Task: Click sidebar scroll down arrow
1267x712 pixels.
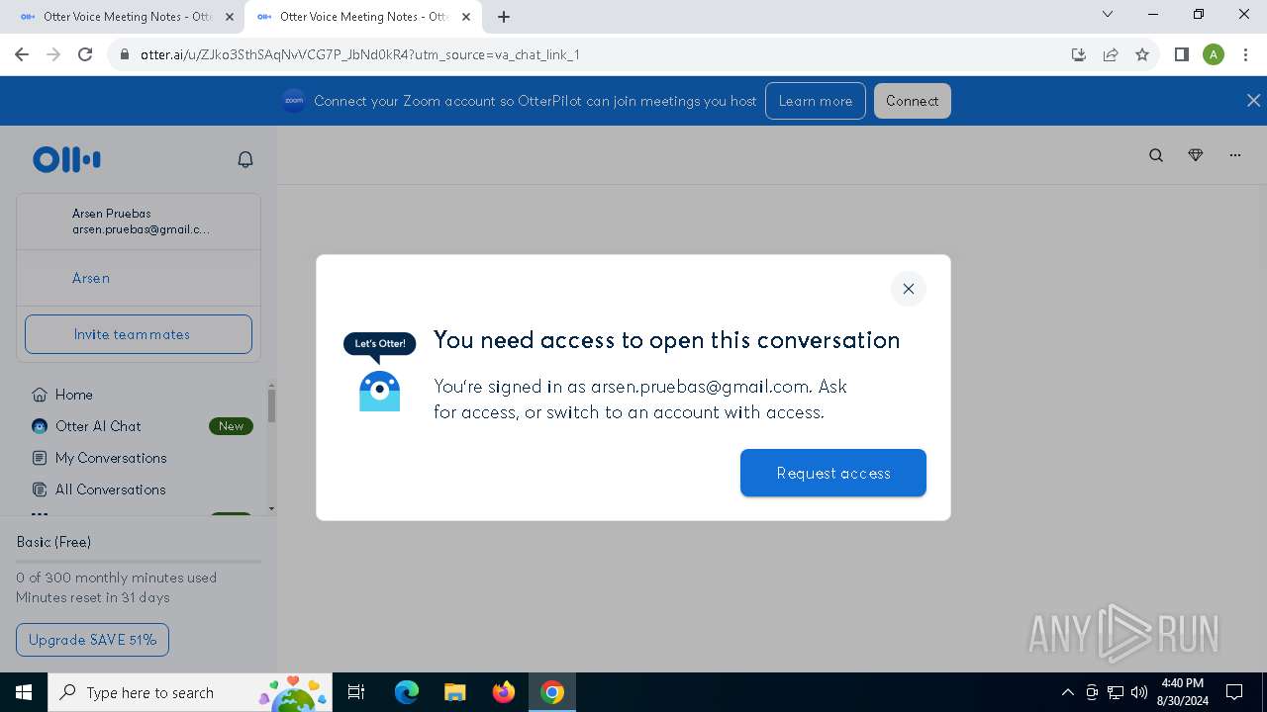Action: (271, 508)
